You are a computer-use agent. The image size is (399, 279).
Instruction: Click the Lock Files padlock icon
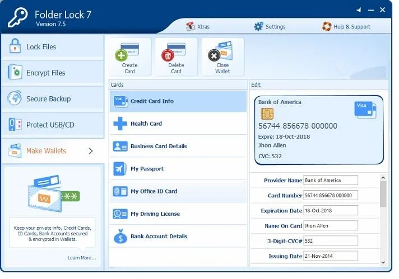click(15, 46)
